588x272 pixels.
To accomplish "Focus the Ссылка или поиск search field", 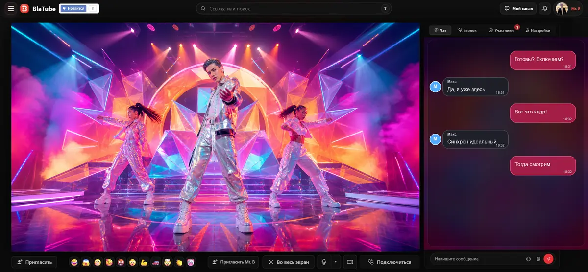I will 294,9.
